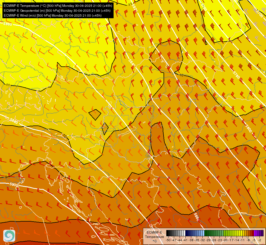Select the ECMWF-E Geopotential (m) title line

[x=57, y=11]
